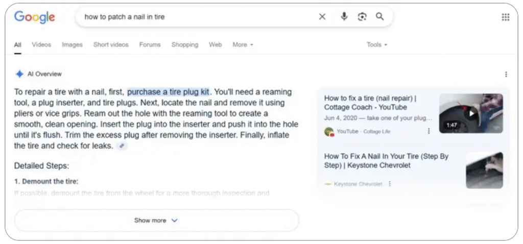Open the Keystone Chevrolet tire thumbnail
The image size is (523, 244).
click(484, 170)
